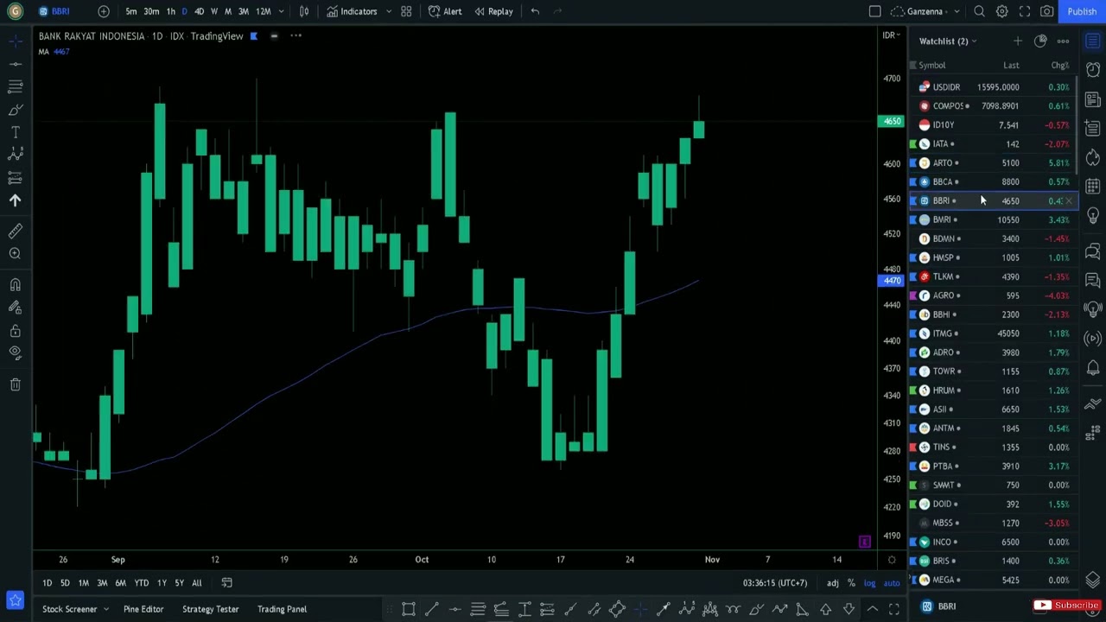Expand the Watchlist (2) dropdown
The width and height of the screenshot is (1106, 622).
click(948, 41)
